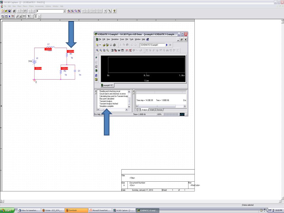Select the 'Bias point calculated' log line
The width and height of the screenshot is (284, 213).
click(107, 99)
